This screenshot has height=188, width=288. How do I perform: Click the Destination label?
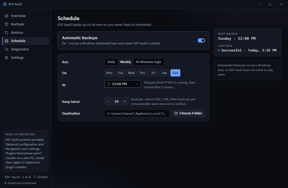click(71, 113)
